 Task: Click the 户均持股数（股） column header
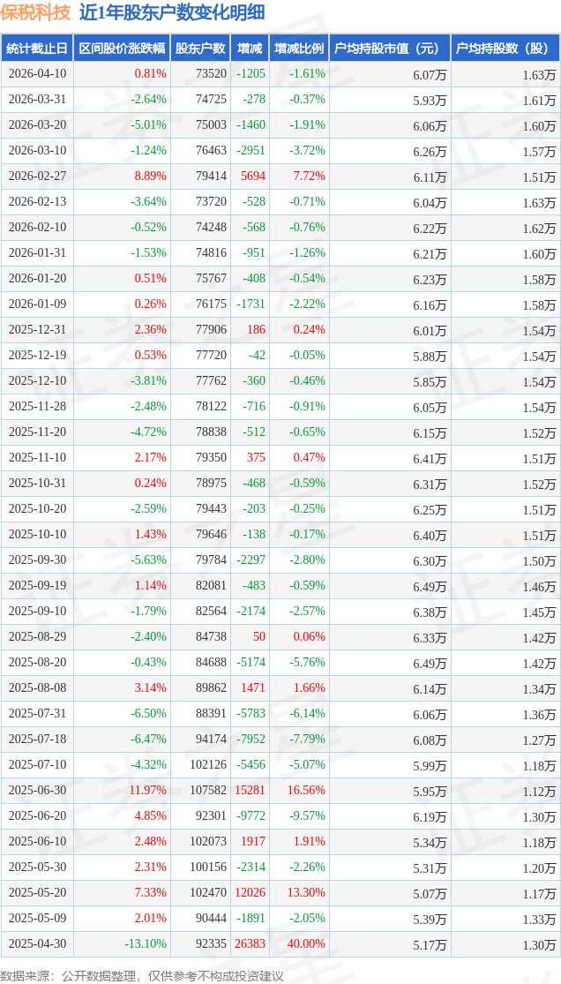coord(505,49)
